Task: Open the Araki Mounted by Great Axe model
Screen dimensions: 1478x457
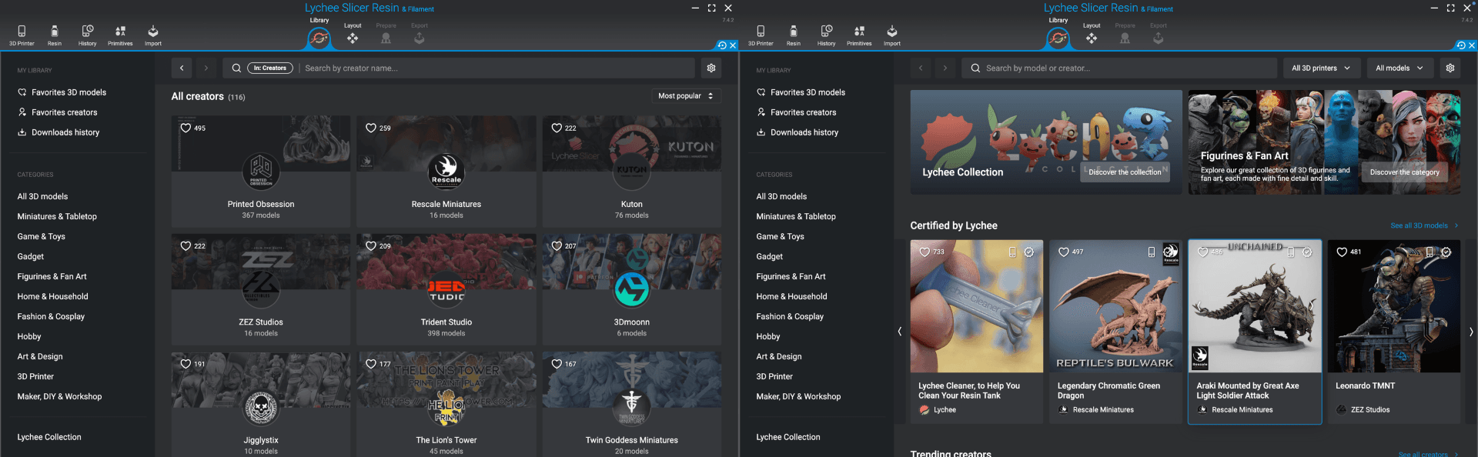Action: (1255, 332)
